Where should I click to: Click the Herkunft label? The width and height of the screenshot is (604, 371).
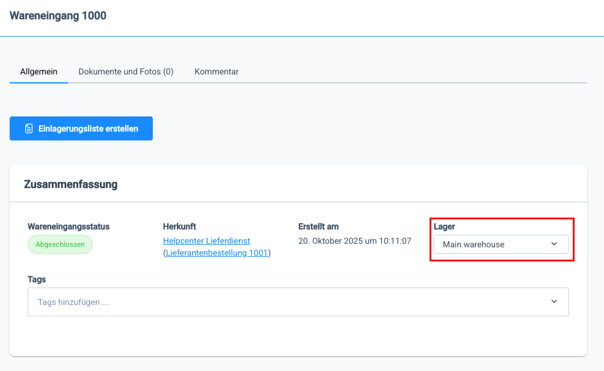tap(179, 226)
